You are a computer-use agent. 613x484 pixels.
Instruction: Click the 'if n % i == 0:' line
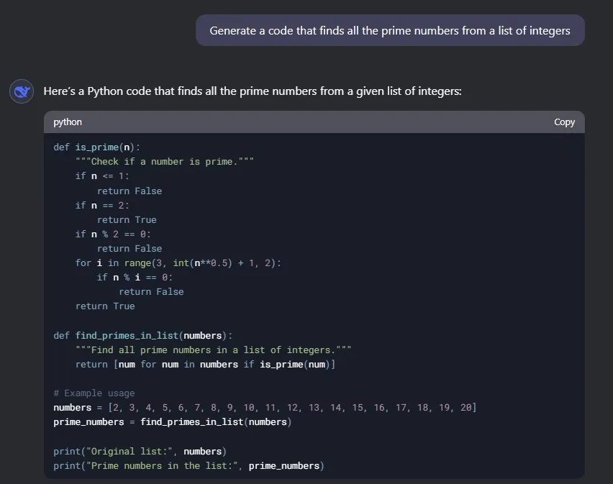(135, 278)
